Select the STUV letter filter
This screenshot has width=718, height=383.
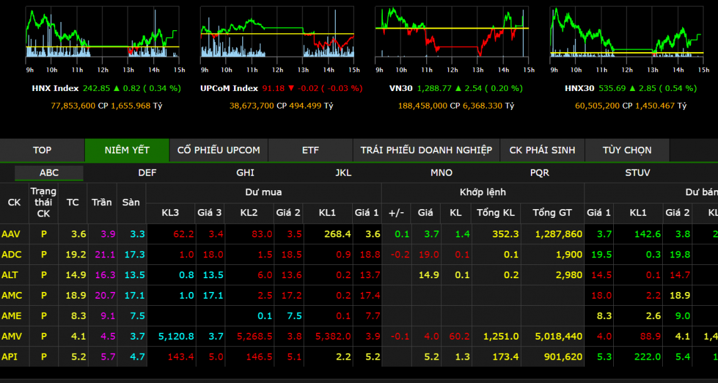pyautogui.click(x=638, y=173)
